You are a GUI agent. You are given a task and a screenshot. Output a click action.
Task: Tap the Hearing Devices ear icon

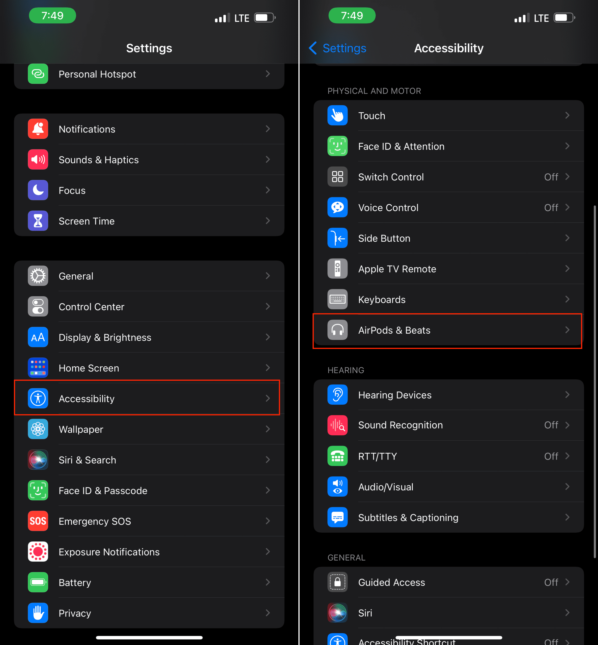[337, 395]
